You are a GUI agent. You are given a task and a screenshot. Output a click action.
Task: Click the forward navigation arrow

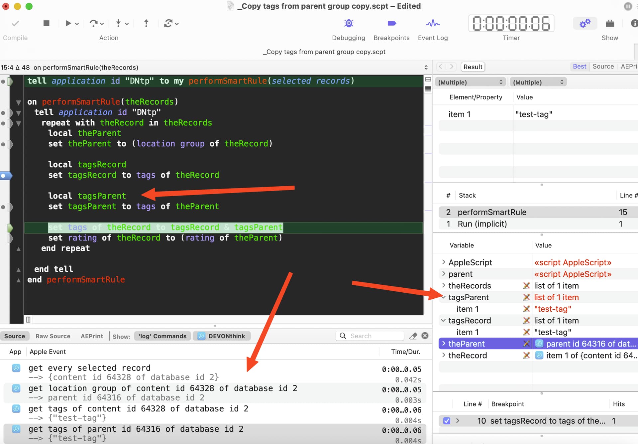coord(451,67)
